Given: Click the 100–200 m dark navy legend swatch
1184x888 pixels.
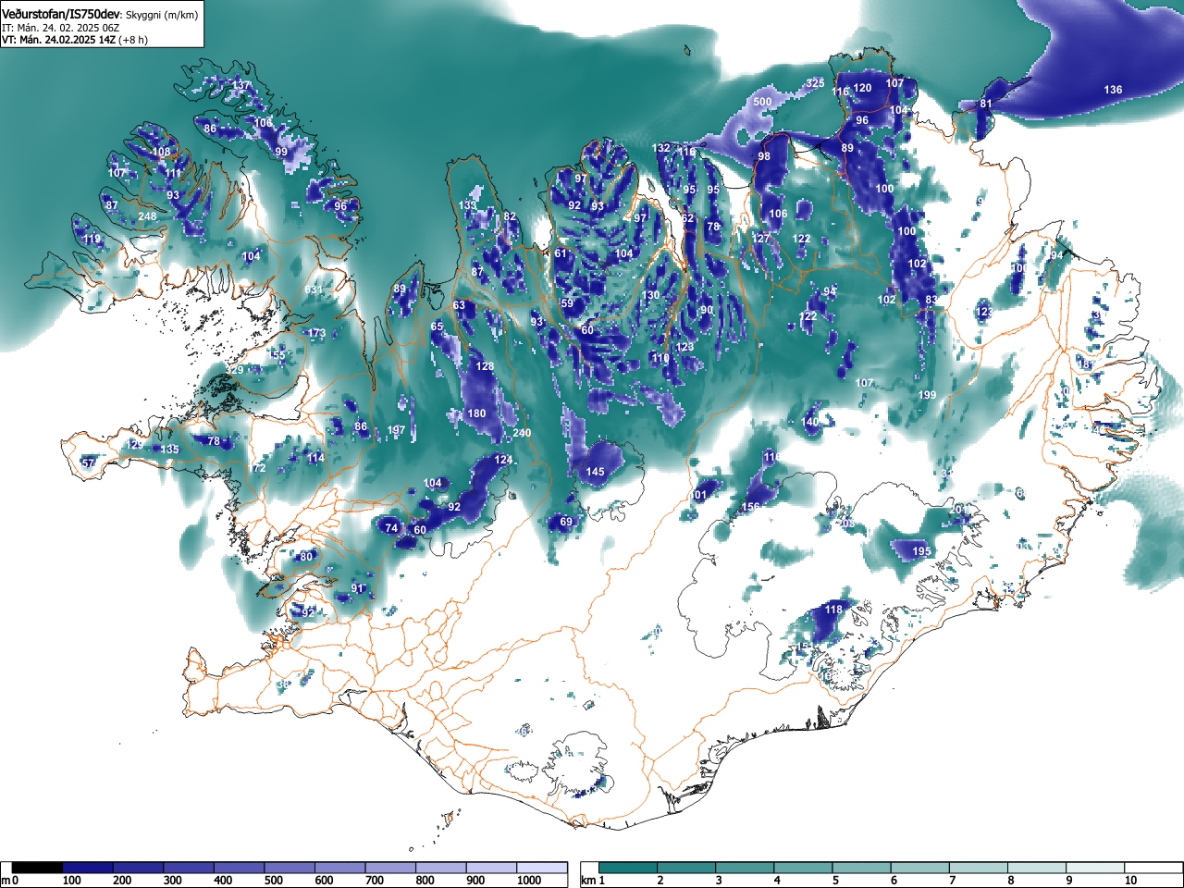Looking at the screenshot, I should pyautogui.click(x=88, y=868).
